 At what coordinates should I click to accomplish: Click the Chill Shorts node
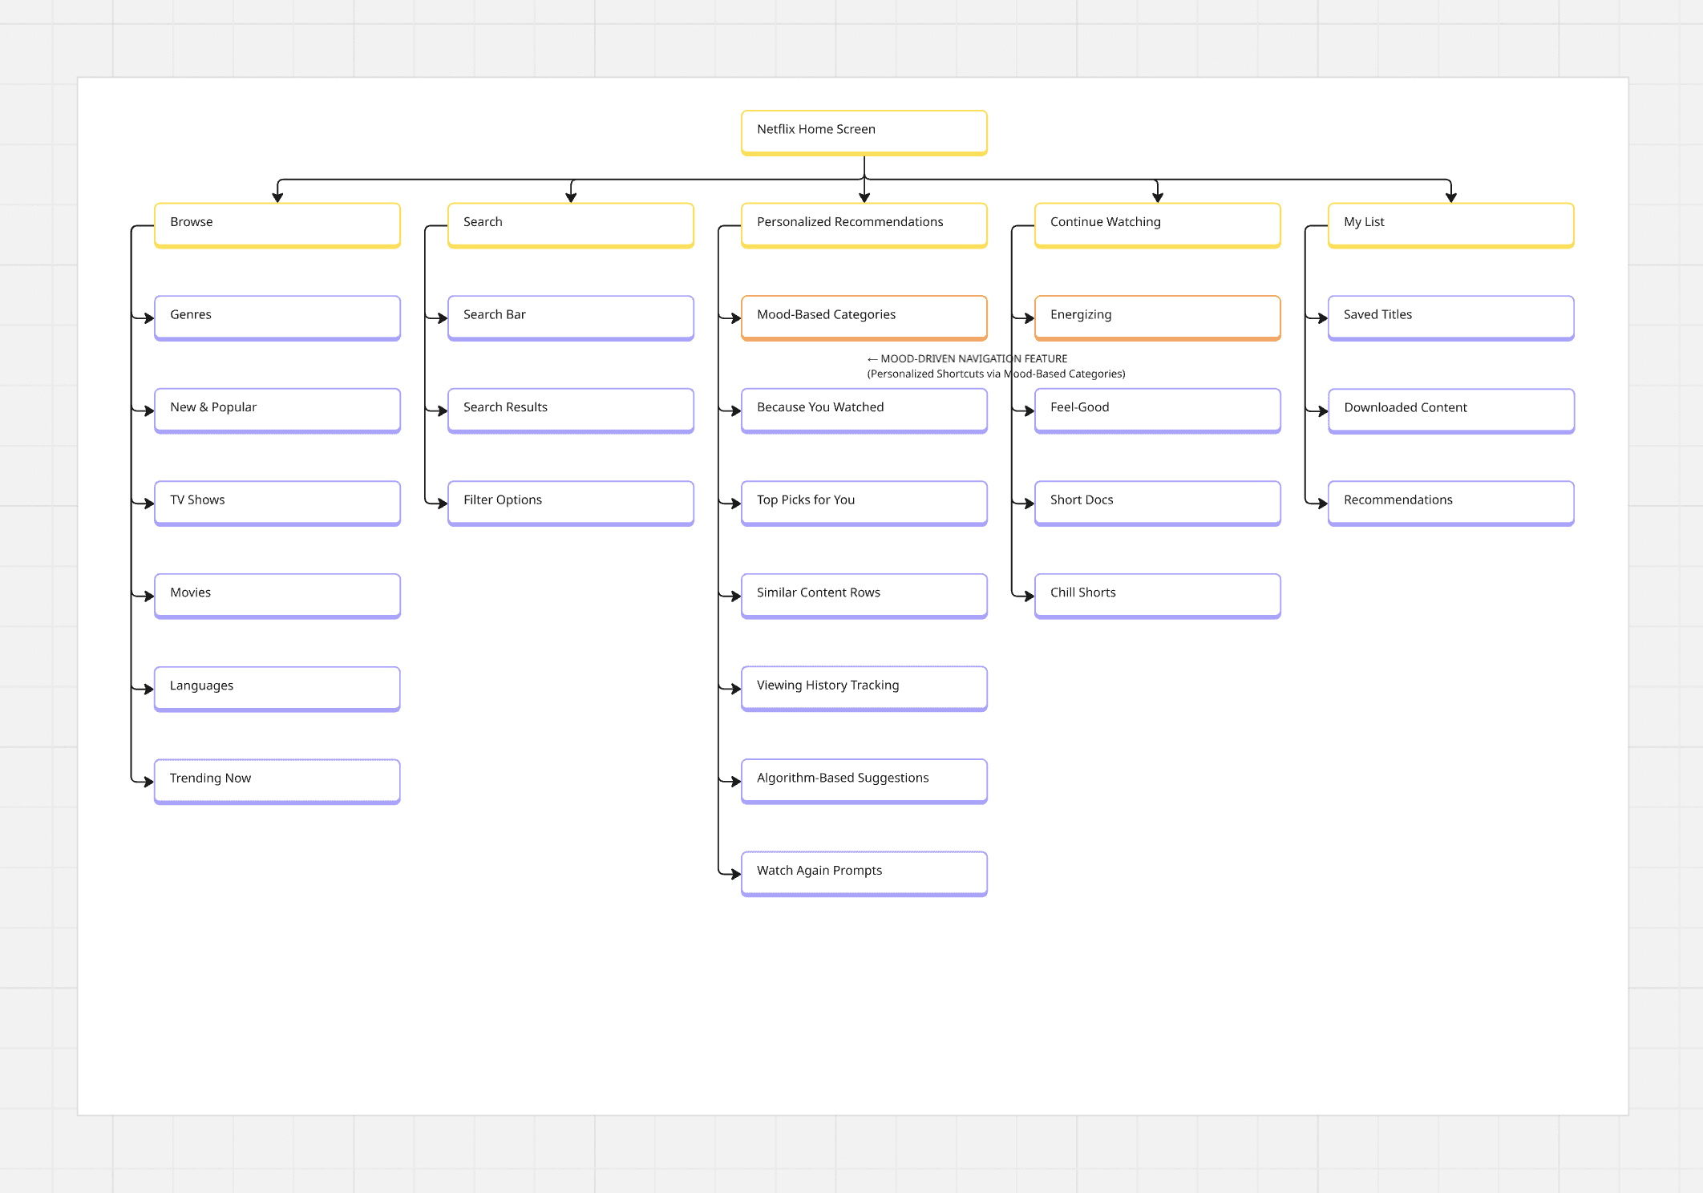click(1157, 595)
